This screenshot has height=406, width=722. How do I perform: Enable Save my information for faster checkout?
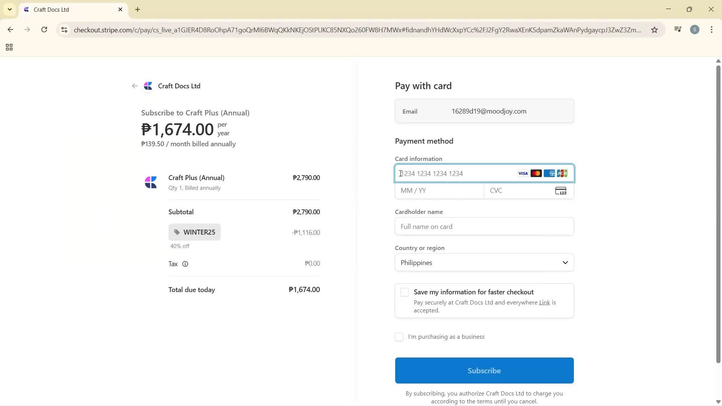click(x=404, y=292)
